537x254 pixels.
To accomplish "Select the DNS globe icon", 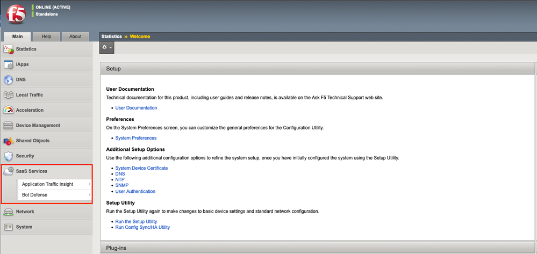I will pyautogui.click(x=8, y=80).
